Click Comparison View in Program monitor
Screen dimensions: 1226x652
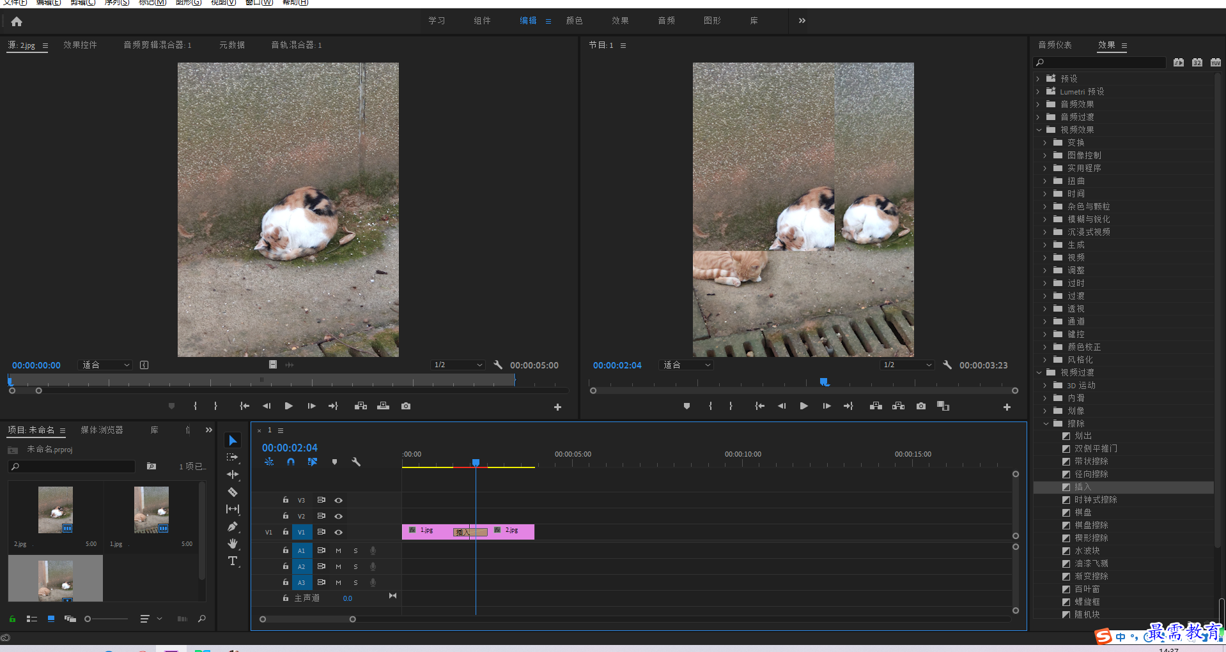point(943,406)
